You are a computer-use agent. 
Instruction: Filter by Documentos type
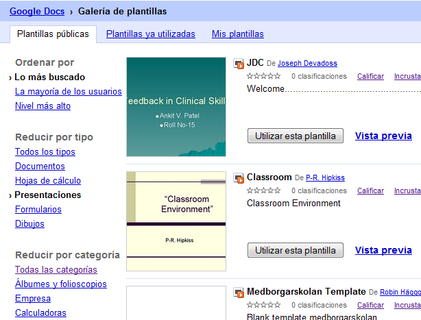click(x=40, y=167)
